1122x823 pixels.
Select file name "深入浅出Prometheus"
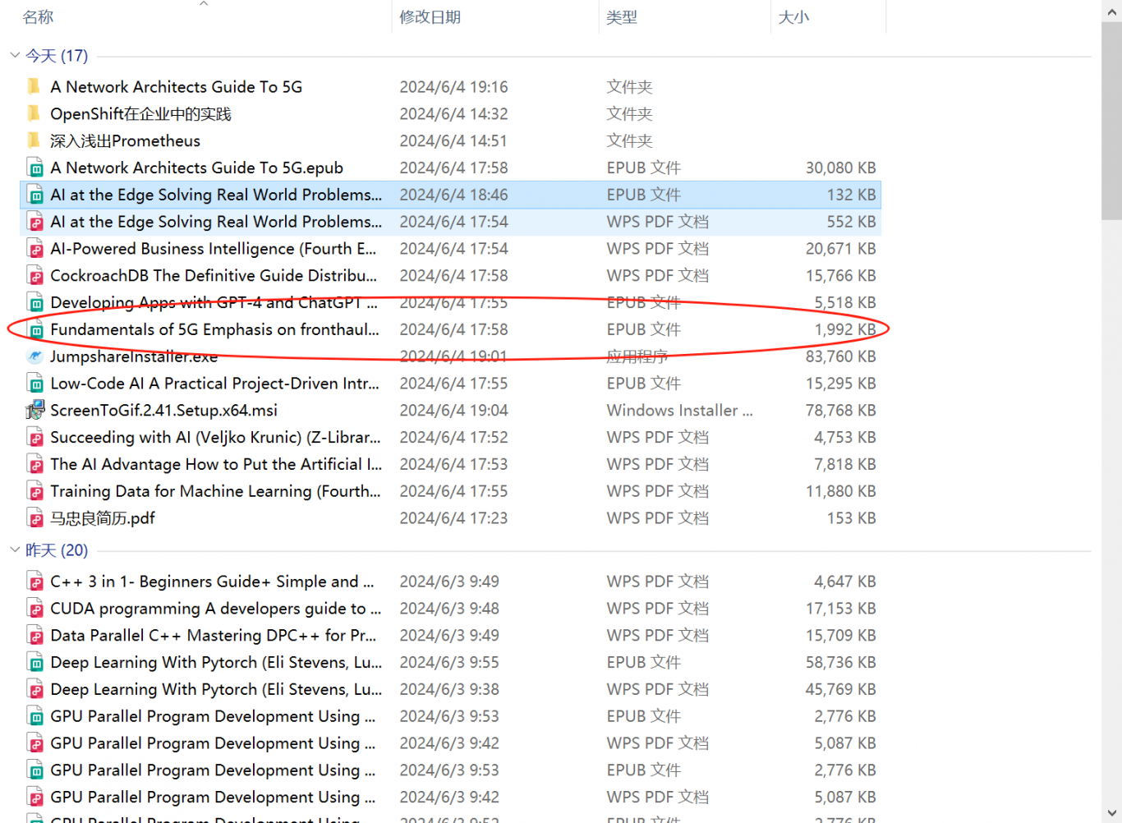pos(125,140)
